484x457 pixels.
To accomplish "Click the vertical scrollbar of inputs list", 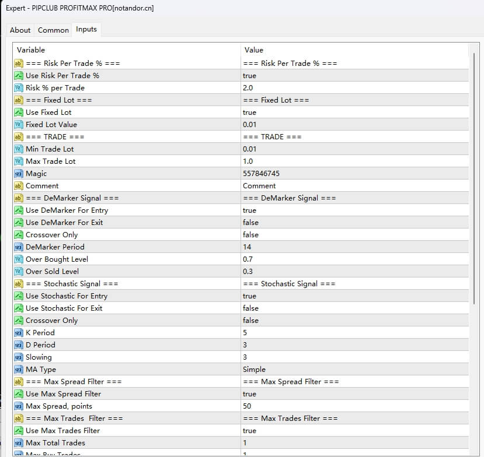I will [474, 179].
